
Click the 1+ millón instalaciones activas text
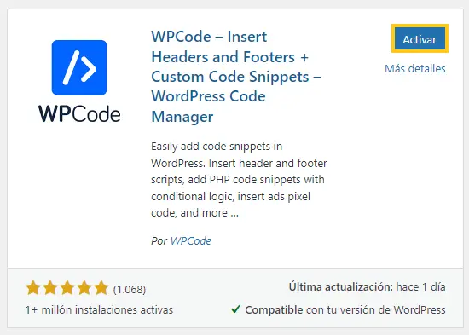click(99, 310)
